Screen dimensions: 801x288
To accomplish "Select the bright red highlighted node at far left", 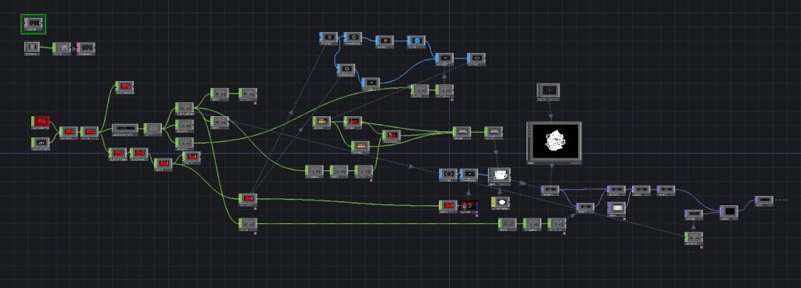I will tap(41, 123).
